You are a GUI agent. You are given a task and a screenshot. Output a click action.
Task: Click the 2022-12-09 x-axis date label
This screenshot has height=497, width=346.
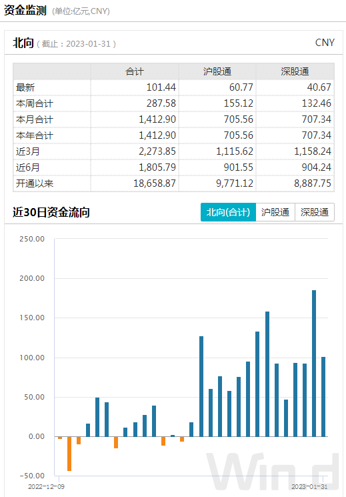click(46, 486)
